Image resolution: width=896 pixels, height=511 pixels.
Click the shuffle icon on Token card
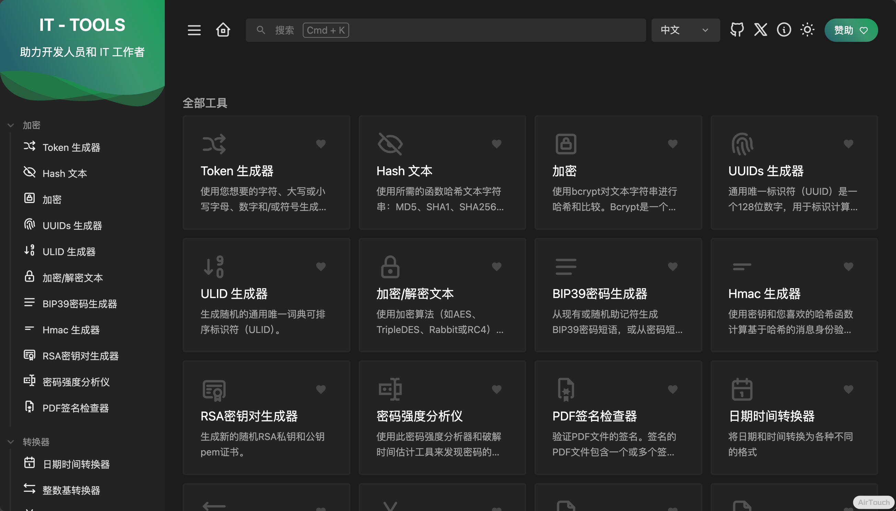click(214, 144)
